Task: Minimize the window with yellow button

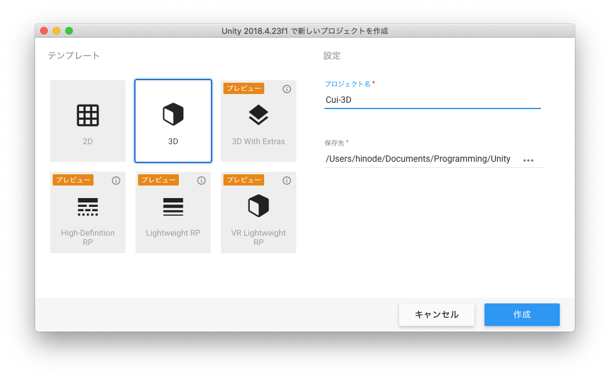Action: click(x=56, y=31)
